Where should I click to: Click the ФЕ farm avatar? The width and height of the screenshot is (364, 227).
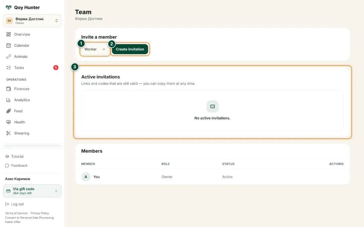point(9,21)
